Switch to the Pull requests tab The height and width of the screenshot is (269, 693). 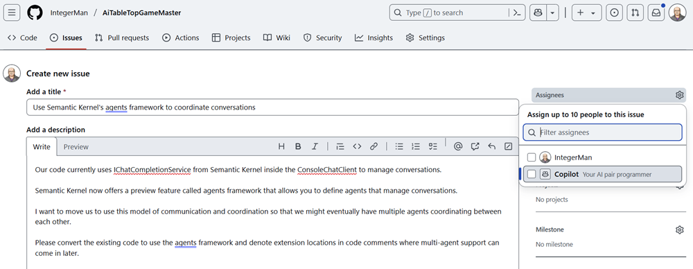(x=122, y=37)
